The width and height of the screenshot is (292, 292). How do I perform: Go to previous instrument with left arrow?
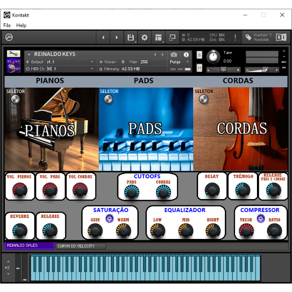(103, 37)
